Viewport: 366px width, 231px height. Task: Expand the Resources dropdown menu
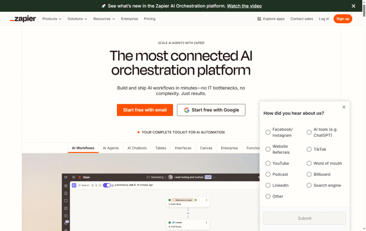104,19
